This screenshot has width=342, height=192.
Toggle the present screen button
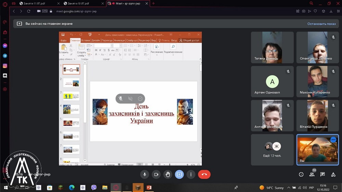[179, 174]
